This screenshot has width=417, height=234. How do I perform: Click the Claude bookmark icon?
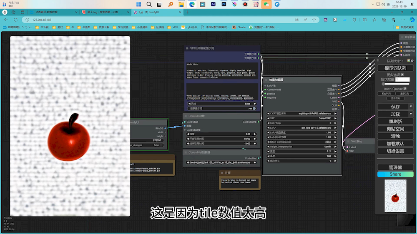coord(234,27)
